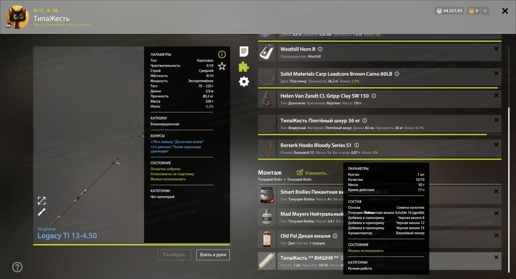Image resolution: width=516 pixels, height=279 pixels.
Task: Open the rod gear settings icon
Action: pos(244,82)
